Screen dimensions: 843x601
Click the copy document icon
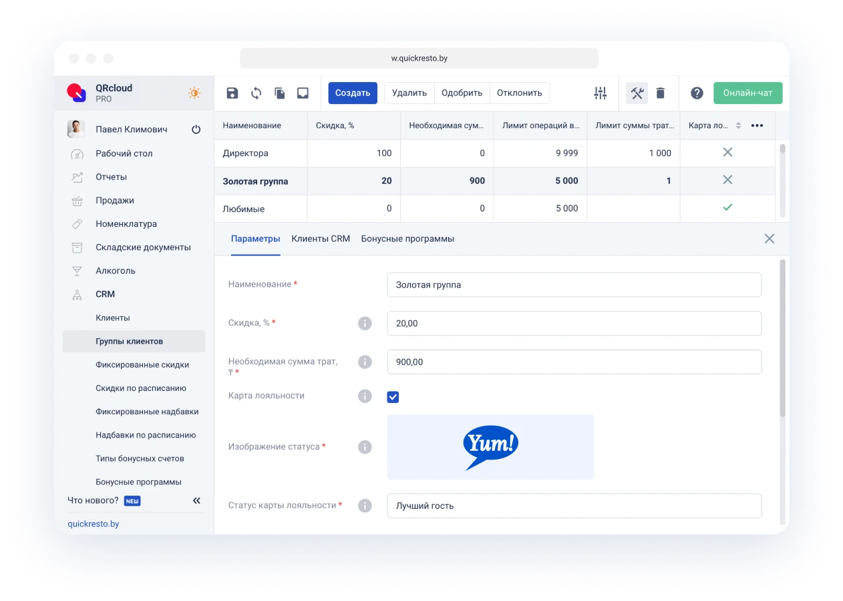point(280,93)
